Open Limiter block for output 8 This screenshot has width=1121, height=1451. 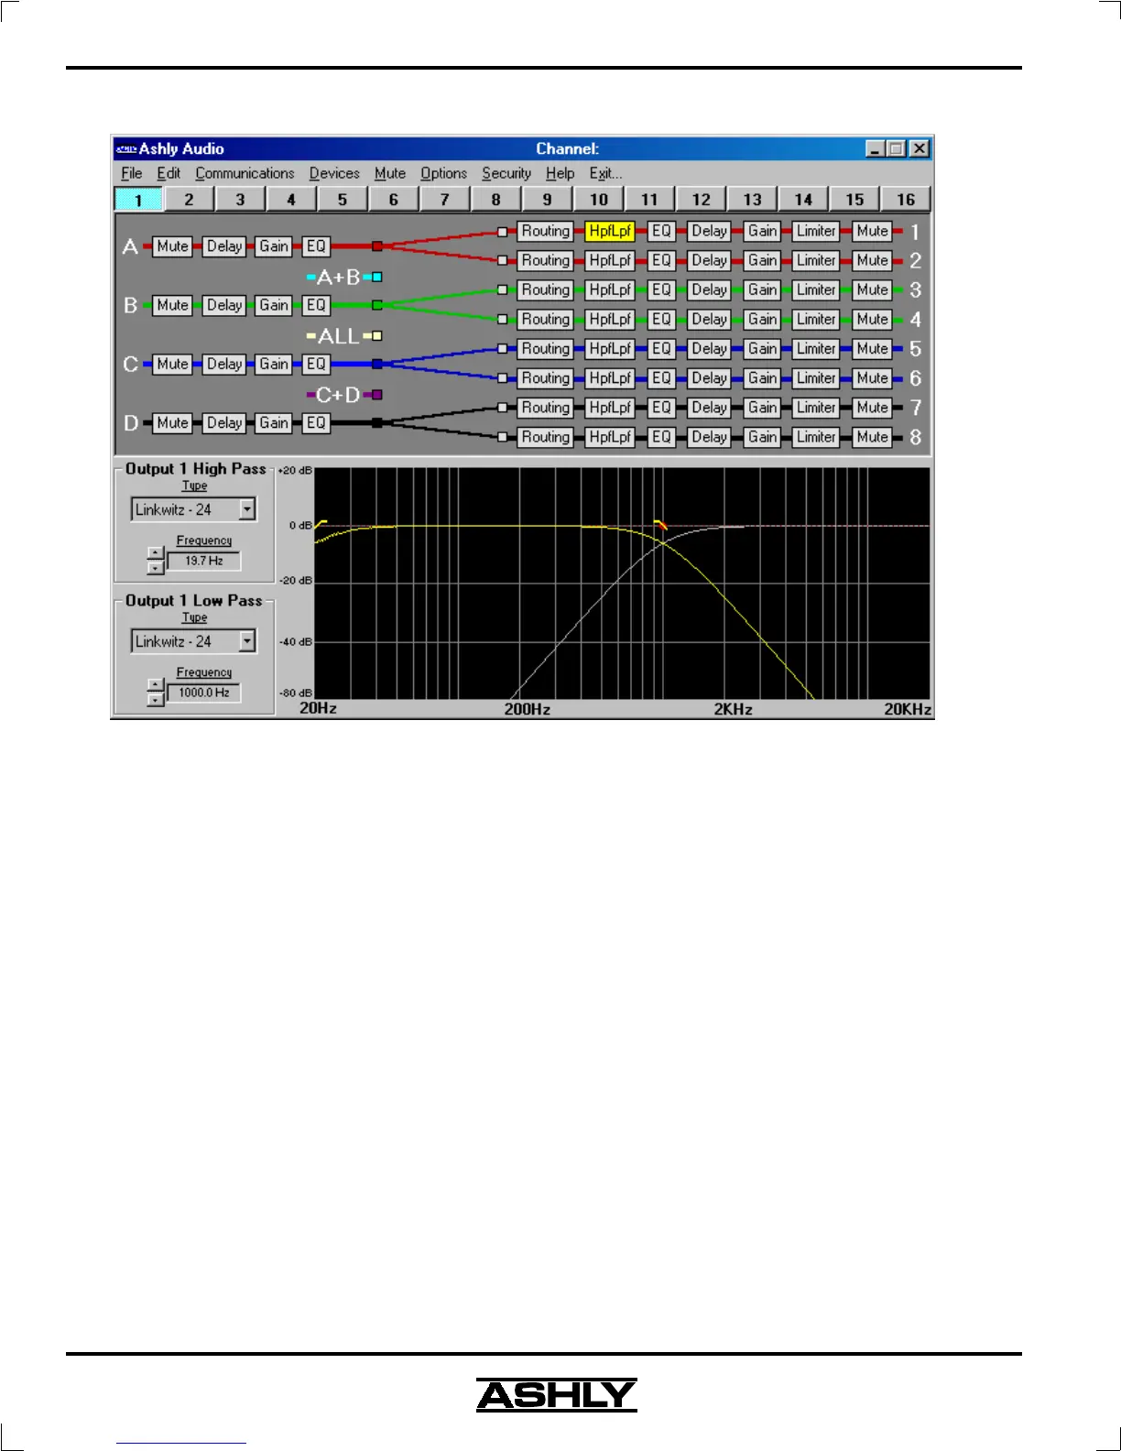[x=816, y=437]
